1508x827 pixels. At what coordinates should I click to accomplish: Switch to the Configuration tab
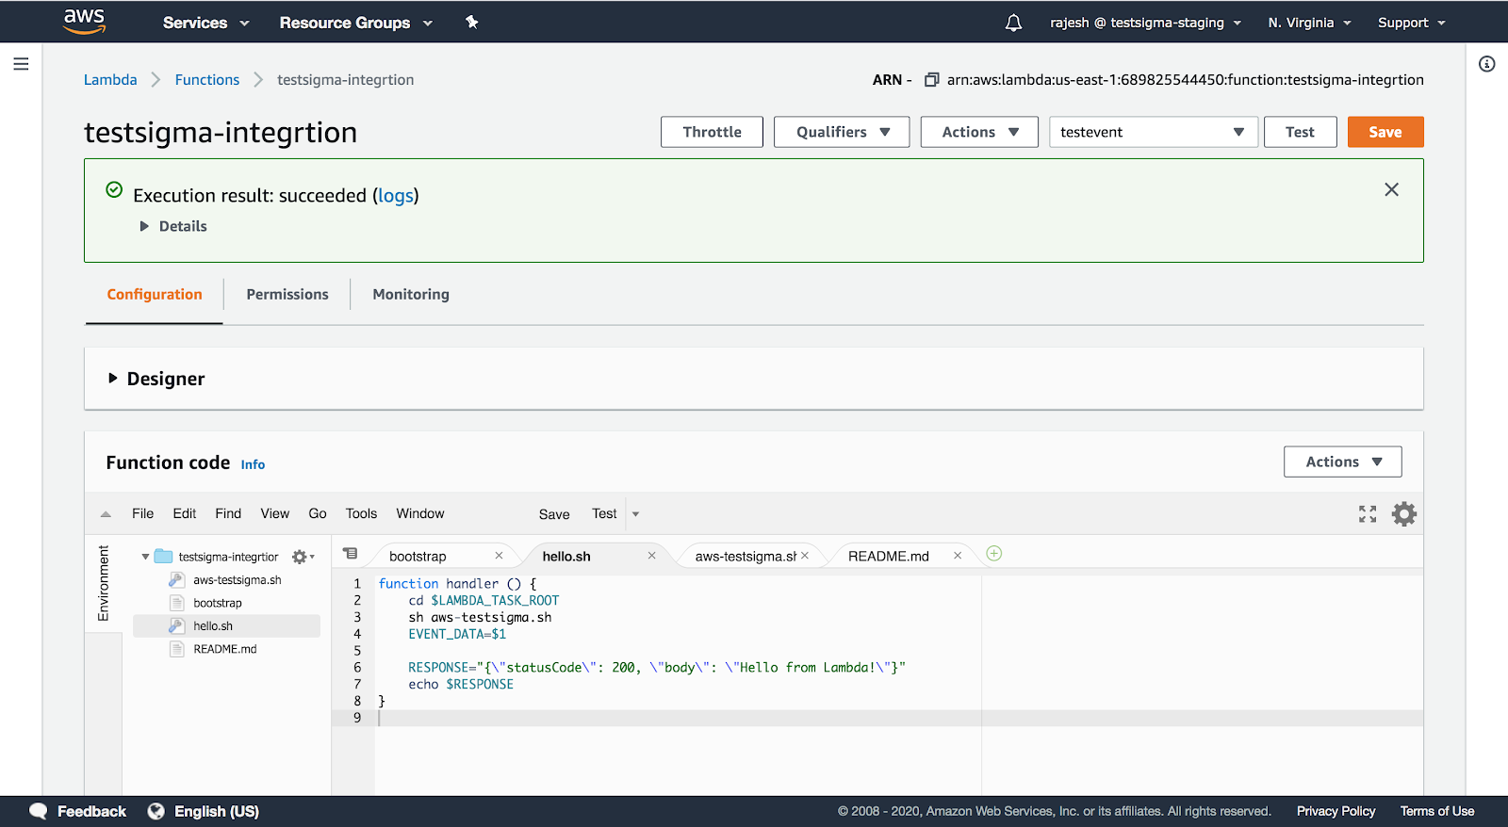coord(155,295)
